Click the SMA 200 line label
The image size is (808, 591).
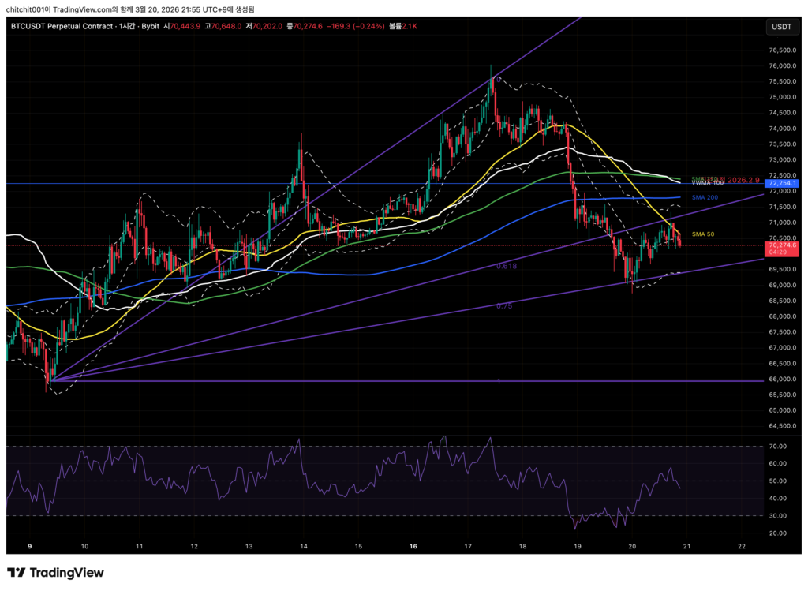(x=708, y=197)
